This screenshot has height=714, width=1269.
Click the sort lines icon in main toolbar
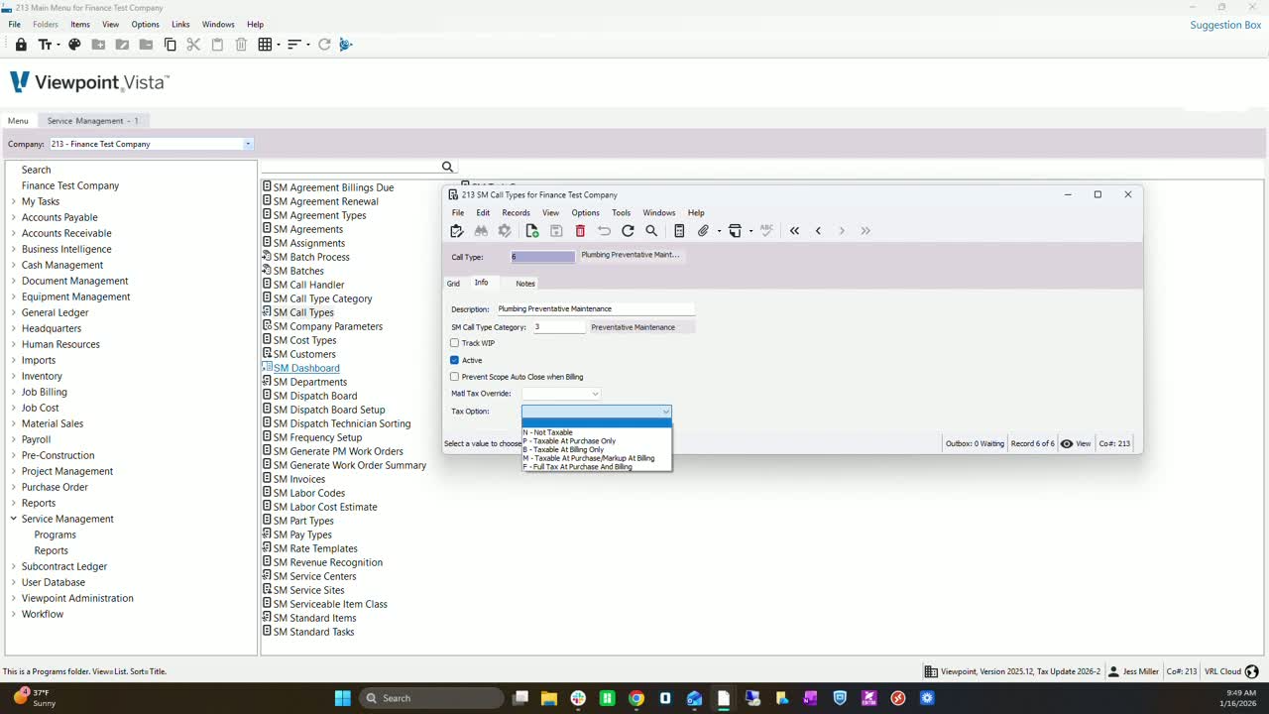[x=294, y=45]
